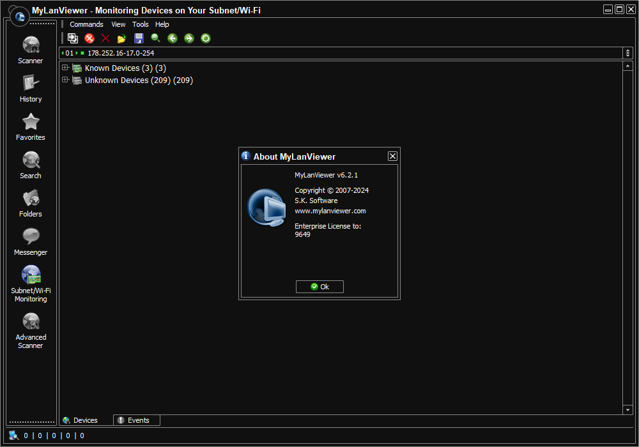Click the green forward arrow icon
Viewport: 639px width, 447px height.
tap(189, 38)
